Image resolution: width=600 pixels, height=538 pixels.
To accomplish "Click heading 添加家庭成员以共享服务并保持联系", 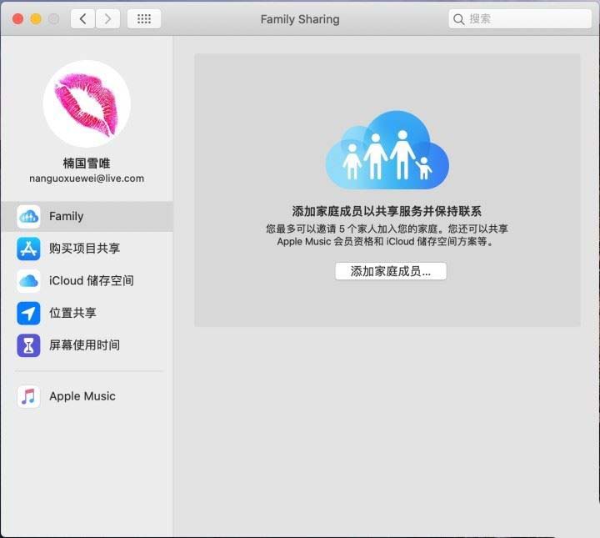I will [387, 211].
